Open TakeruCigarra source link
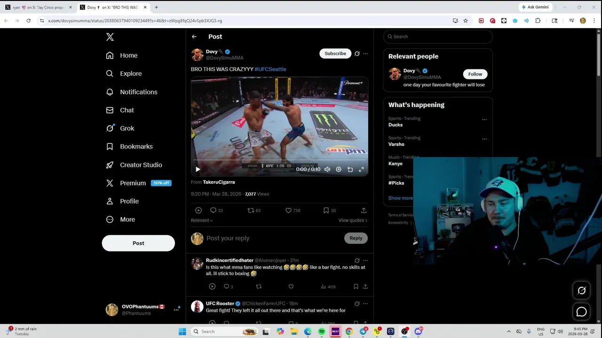 [219, 182]
